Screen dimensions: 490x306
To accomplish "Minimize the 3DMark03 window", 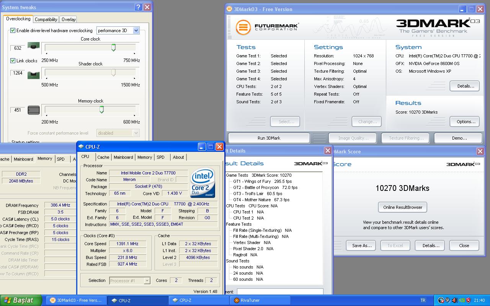I will (462, 9).
